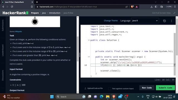This screenshot has height=100, width=178.
Task: Click the weather widget on taskbar
Action: (x=12, y=97)
